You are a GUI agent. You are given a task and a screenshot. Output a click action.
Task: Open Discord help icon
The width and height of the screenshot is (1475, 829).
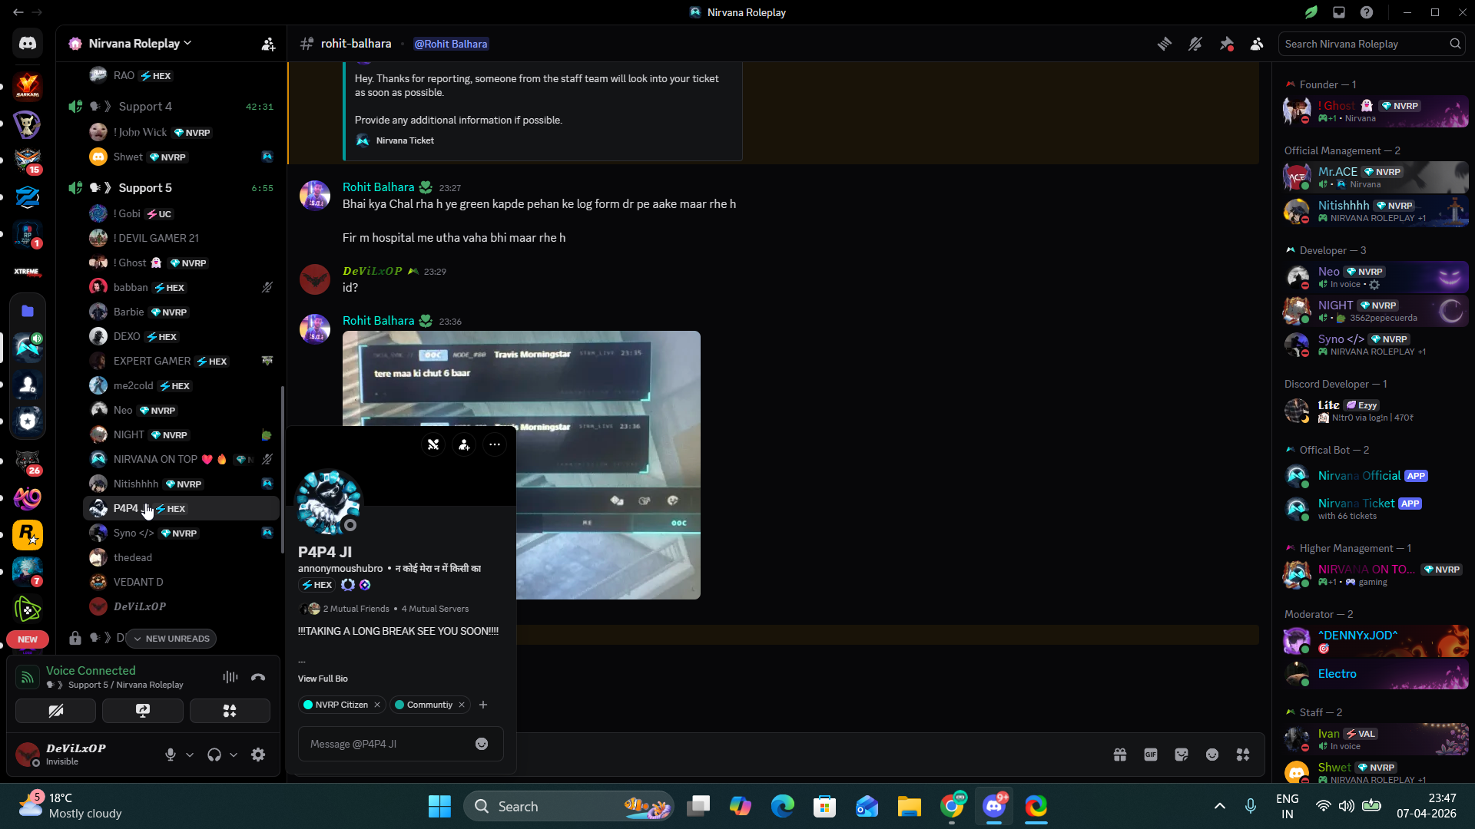point(1367,12)
